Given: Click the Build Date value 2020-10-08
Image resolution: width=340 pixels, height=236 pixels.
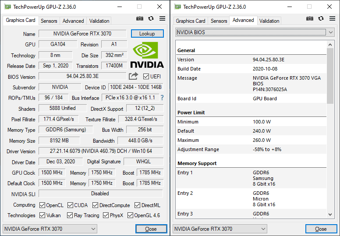Looking at the screenshot, I should click(x=265, y=69).
